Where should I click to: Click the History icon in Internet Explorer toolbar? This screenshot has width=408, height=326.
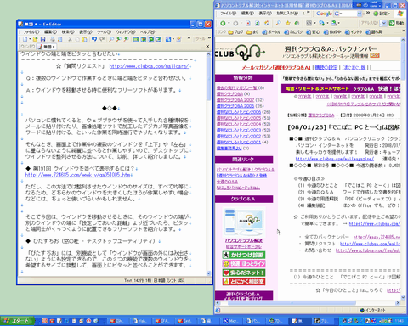(297, 23)
